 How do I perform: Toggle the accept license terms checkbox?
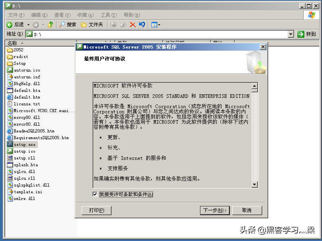click(95, 194)
